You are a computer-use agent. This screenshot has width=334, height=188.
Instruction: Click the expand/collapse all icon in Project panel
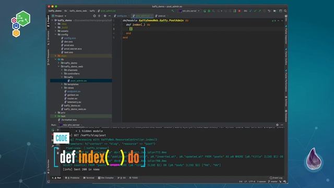point(99,16)
